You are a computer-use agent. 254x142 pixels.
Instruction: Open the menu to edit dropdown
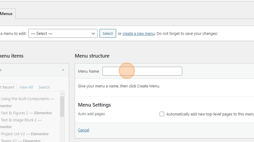63,33
